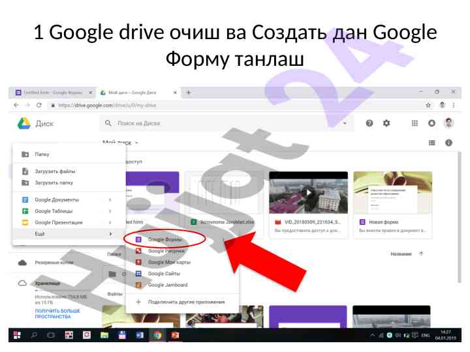Click the vertical scrollbar of Drive
470x352 pixels.
tap(459, 217)
